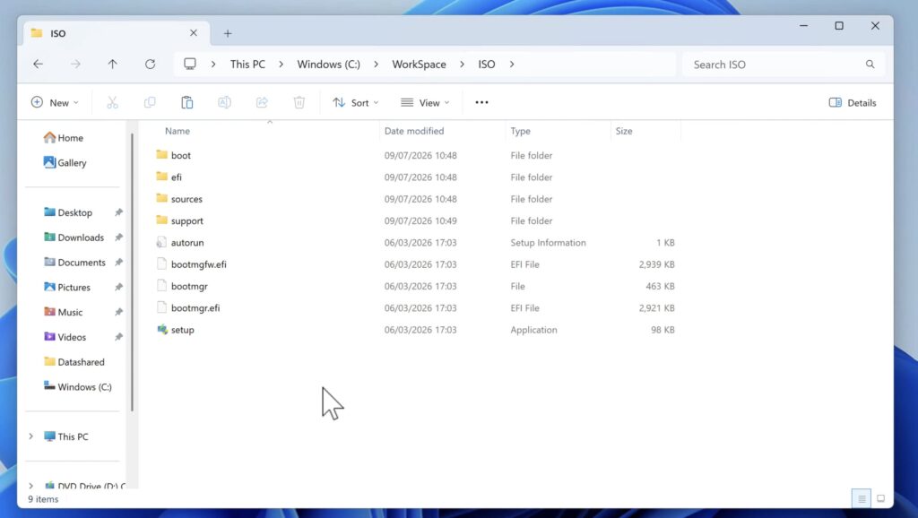Screen dimensions: 918x518
Task: Click the Copy icon in toolbar
Action: click(x=150, y=102)
